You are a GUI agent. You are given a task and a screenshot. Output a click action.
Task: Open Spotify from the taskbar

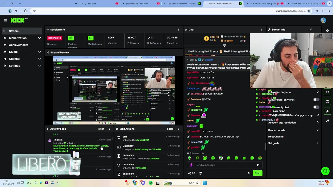[x=151, y=183]
